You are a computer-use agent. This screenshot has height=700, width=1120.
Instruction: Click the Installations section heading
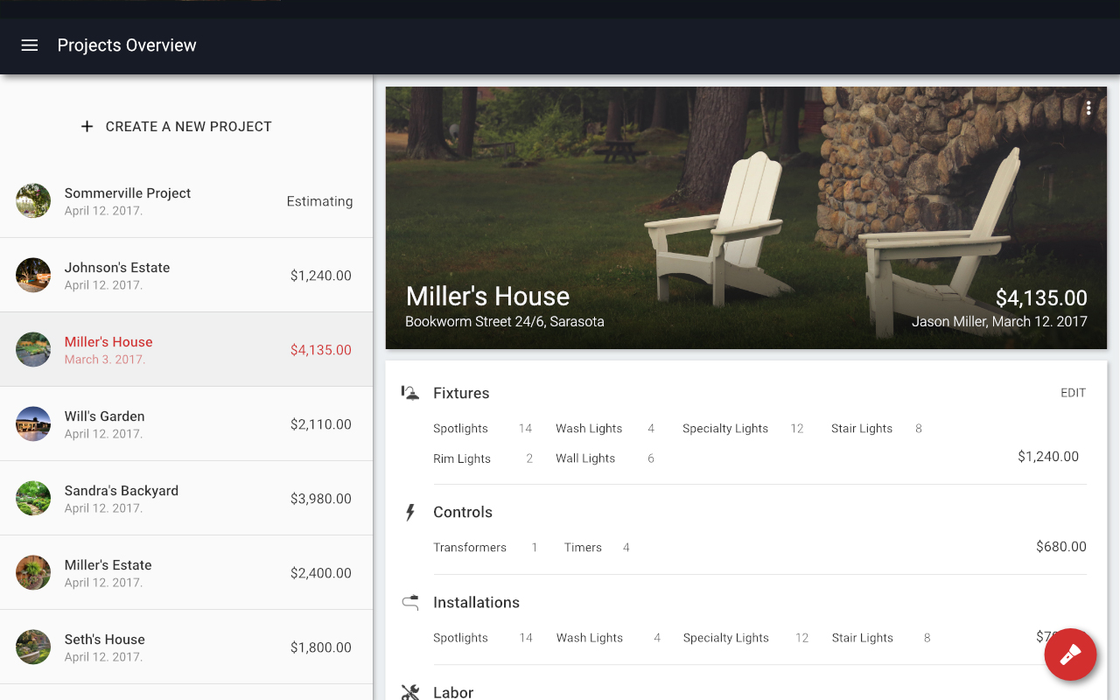pos(476,602)
